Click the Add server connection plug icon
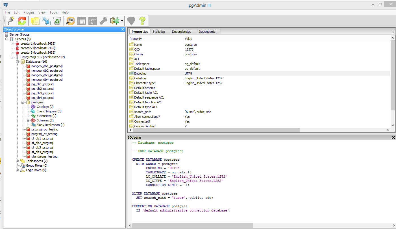 click(11, 21)
